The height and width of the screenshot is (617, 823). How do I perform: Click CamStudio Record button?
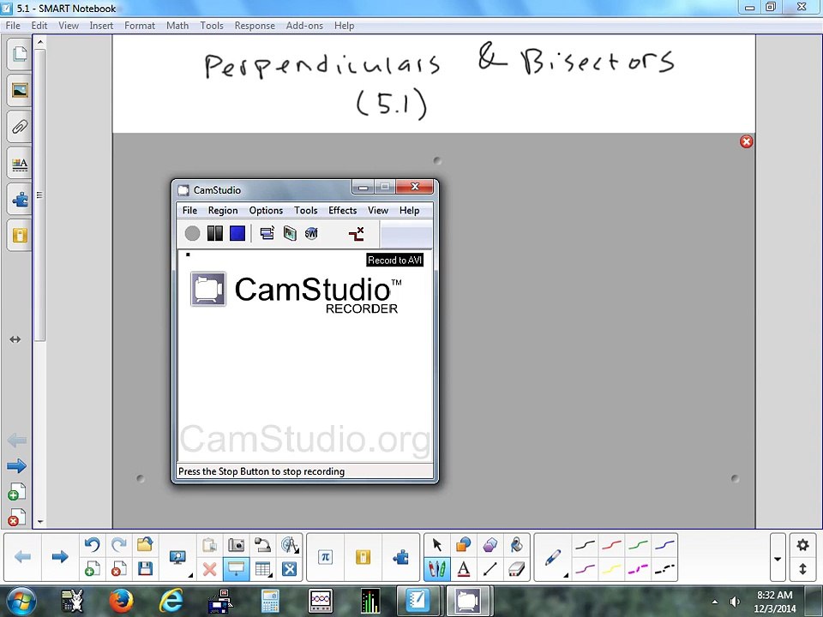point(193,233)
